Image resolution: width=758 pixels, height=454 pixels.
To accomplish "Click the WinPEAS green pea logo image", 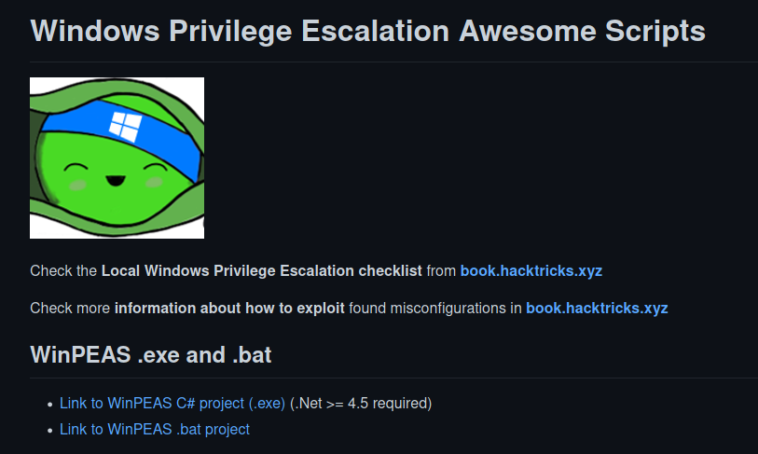I will (x=117, y=158).
